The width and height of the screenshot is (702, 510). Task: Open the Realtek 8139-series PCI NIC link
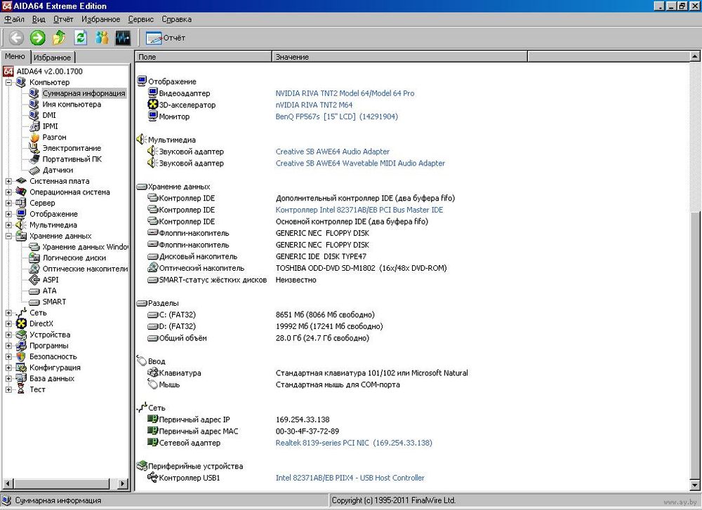[x=353, y=443]
